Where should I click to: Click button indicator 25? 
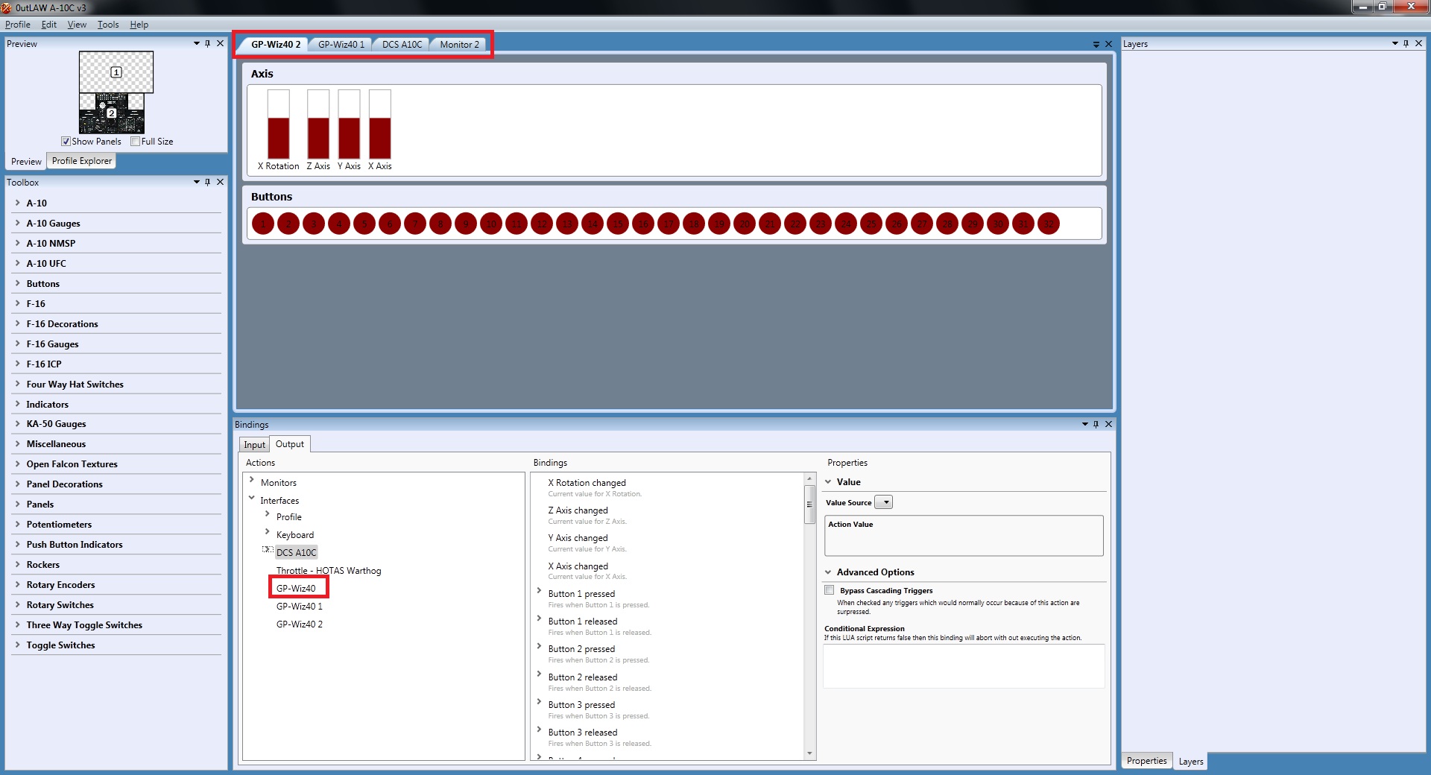[x=871, y=224]
